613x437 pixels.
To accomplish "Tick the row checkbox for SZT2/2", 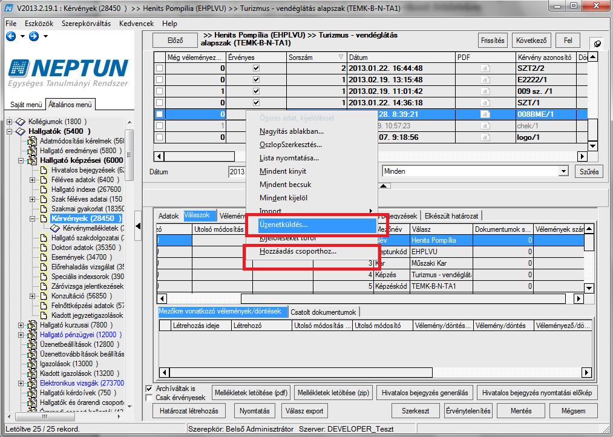I will pyautogui.click(x=159, y=68).
